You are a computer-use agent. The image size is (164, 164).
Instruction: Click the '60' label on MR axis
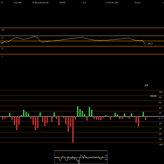pos(160,103)
